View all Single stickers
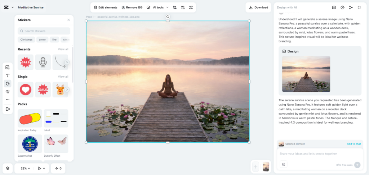Image resolution: width=369 pixels, height=175 pixels. tap(63, 77)
